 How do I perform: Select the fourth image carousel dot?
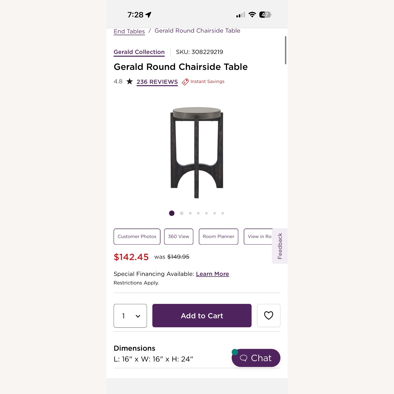click(198, 213)
